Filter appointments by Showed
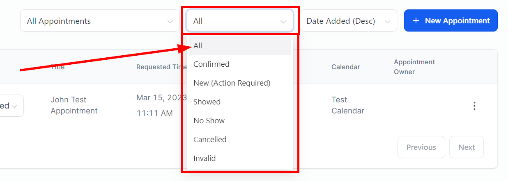508x181 pixels. pyautogui.click(x=207, y=102)
